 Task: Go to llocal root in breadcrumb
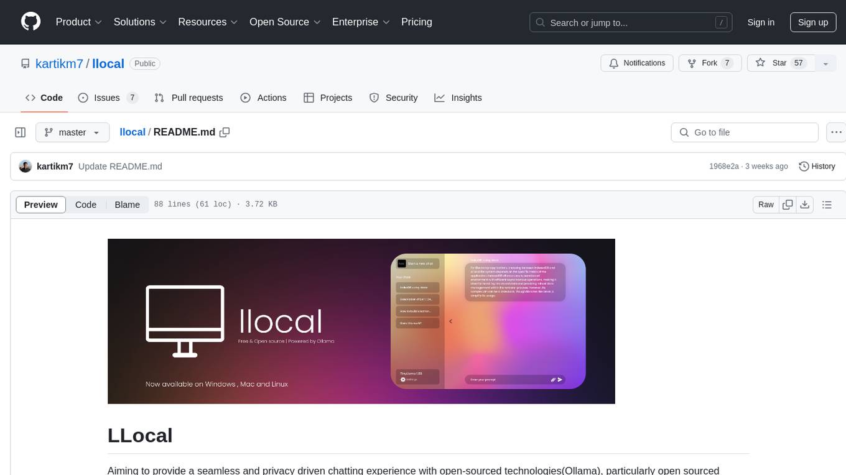pyautogui.click(x=132, y=132)
